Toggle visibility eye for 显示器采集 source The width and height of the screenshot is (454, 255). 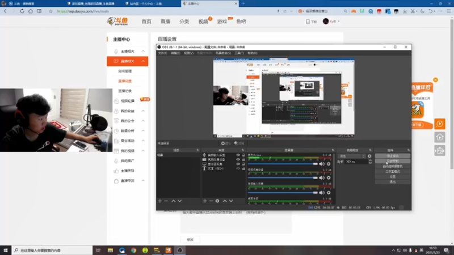pos(238,164)
